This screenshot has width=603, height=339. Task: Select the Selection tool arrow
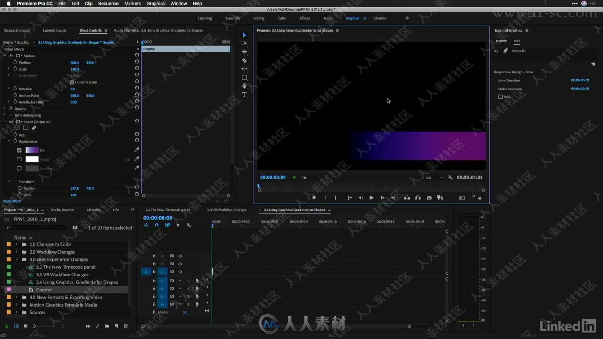coord(244,35)
